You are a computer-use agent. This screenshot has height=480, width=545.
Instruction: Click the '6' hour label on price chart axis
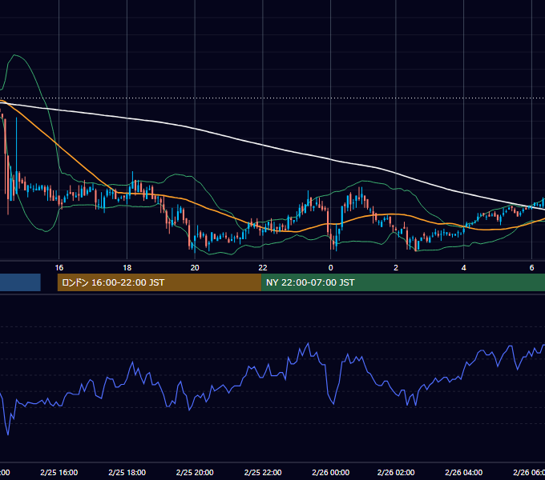pyautogui.click(x=531, y=268)
